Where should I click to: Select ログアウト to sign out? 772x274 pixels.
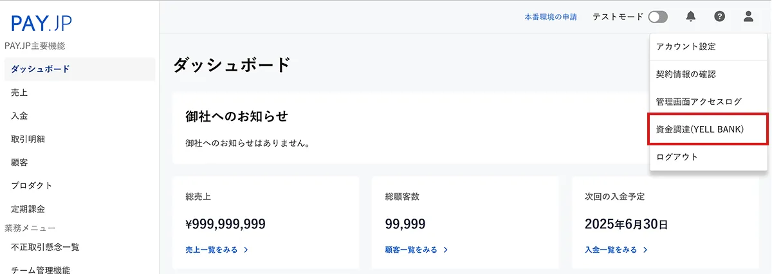click(677, 157)
